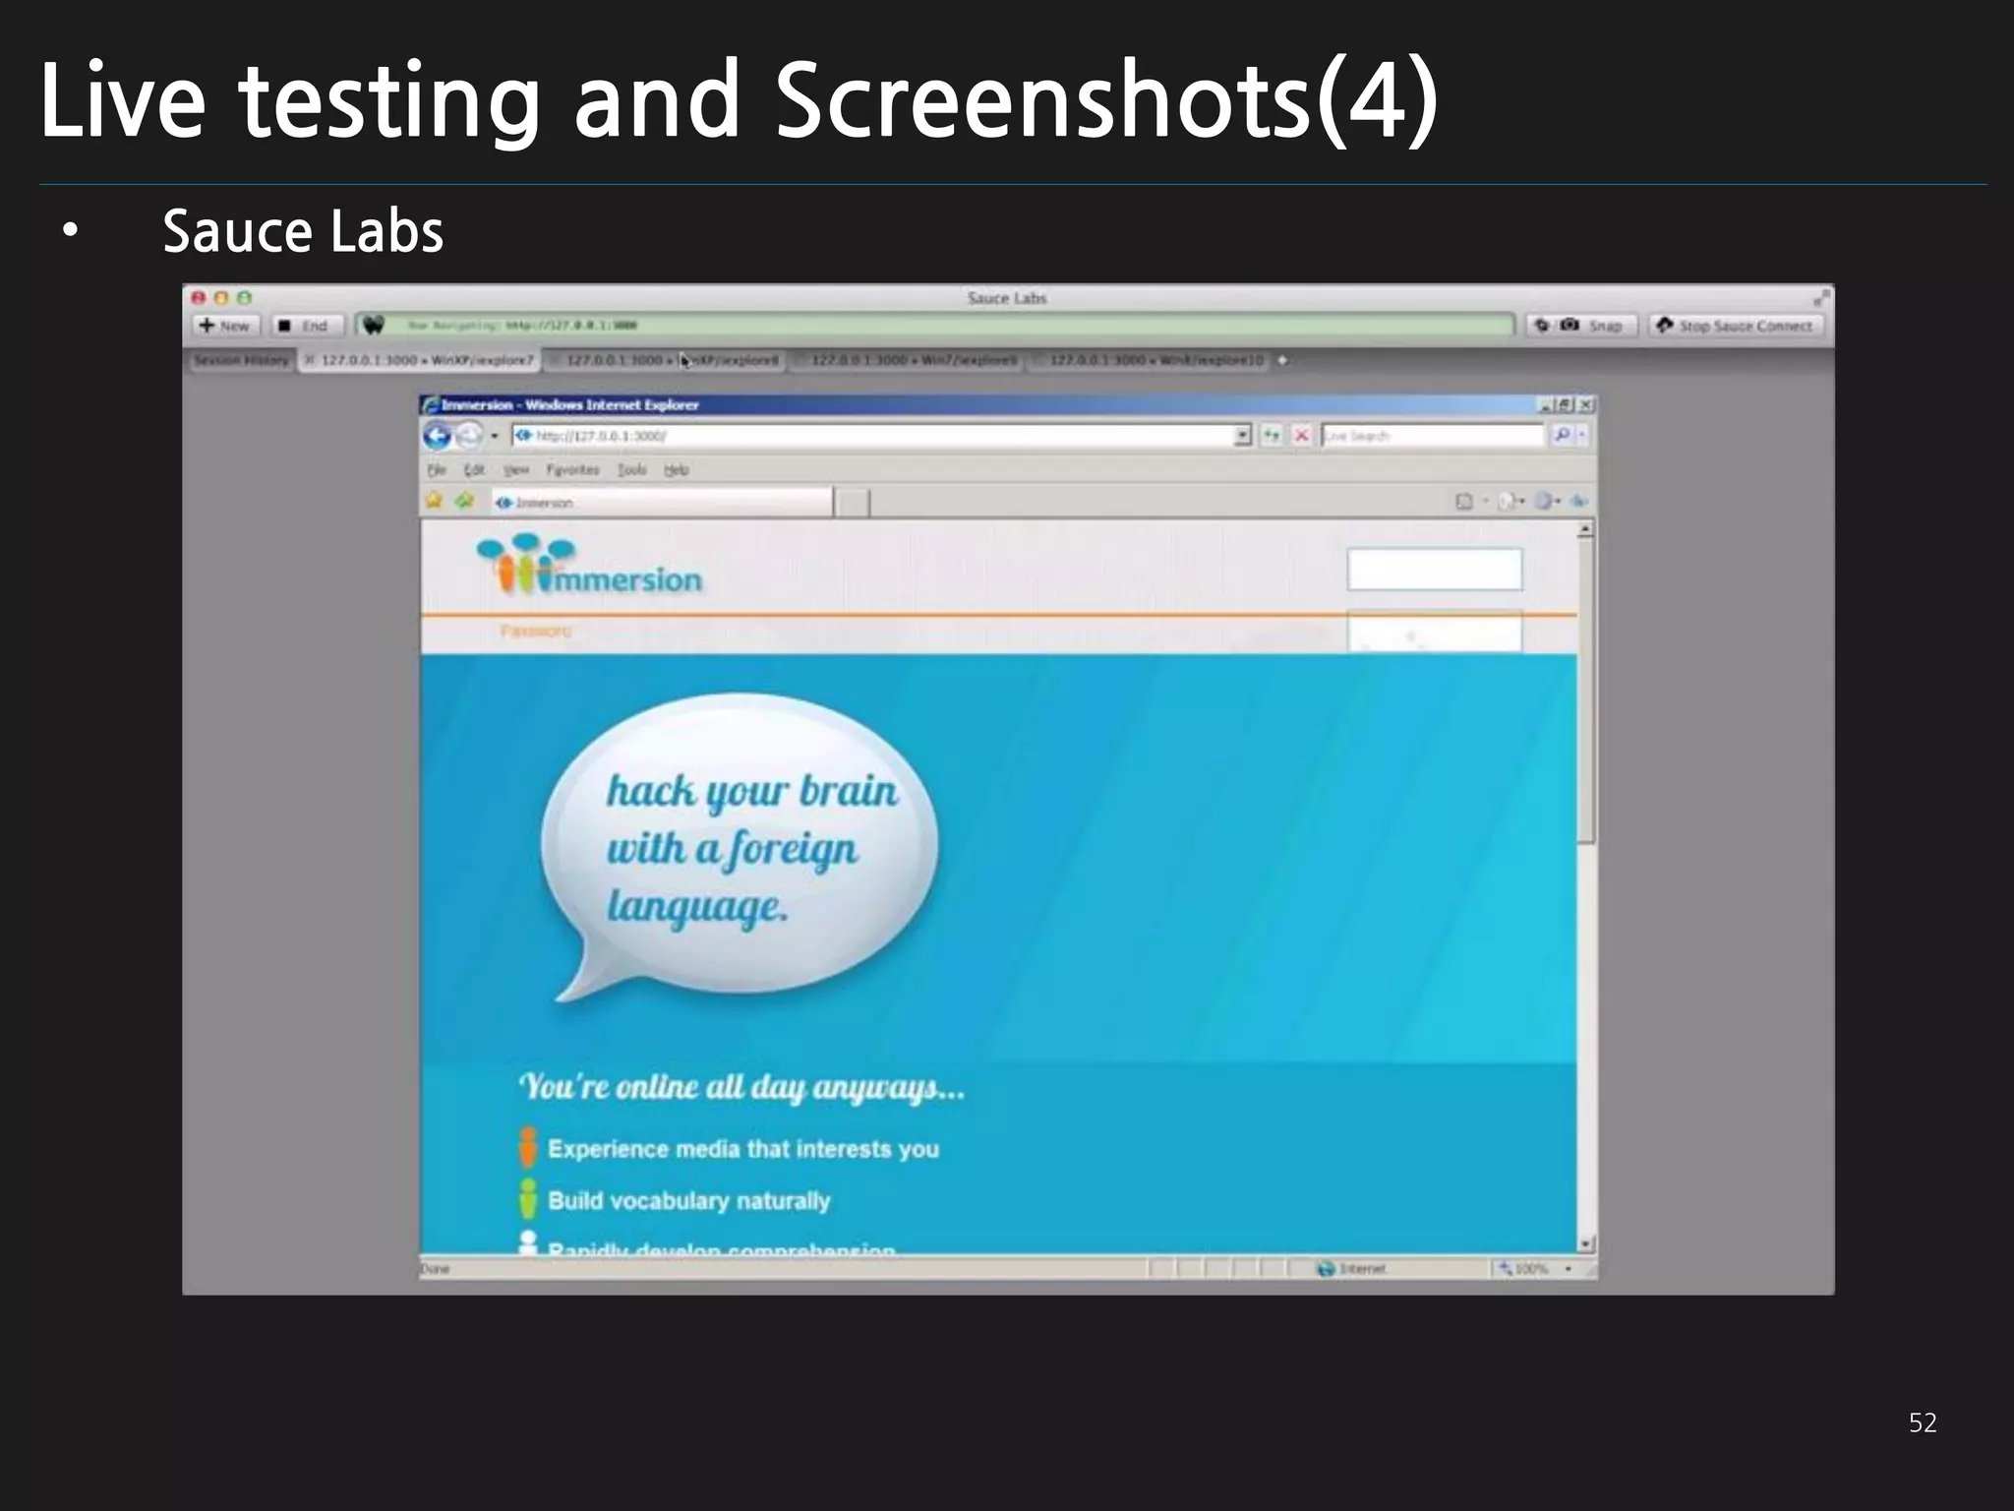This screenshot has width=2014, height=1511.
Task: Click the orange person icon bullet
Action: (528, 1147)
